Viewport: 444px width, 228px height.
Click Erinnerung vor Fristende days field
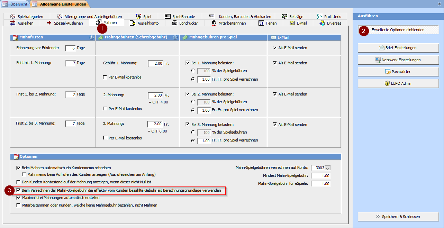(70, 48)
